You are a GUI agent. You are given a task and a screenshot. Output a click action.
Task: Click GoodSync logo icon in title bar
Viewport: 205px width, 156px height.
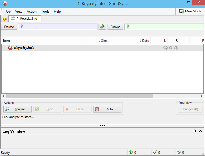5,3
